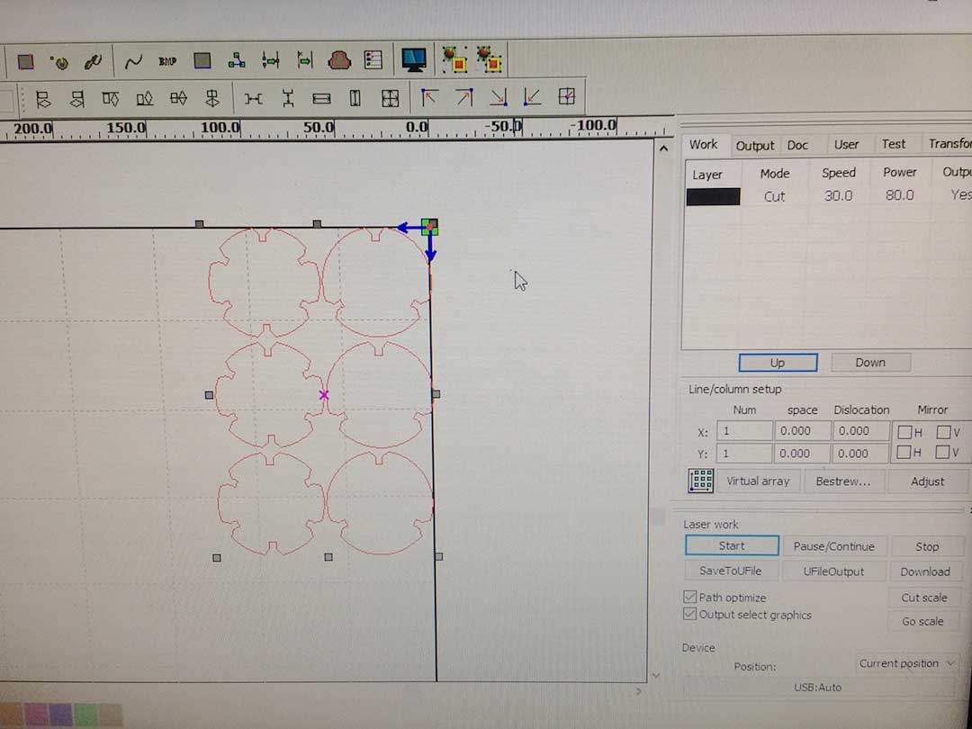Switch to the User tab
972x729 pixels.
[846, 144]
